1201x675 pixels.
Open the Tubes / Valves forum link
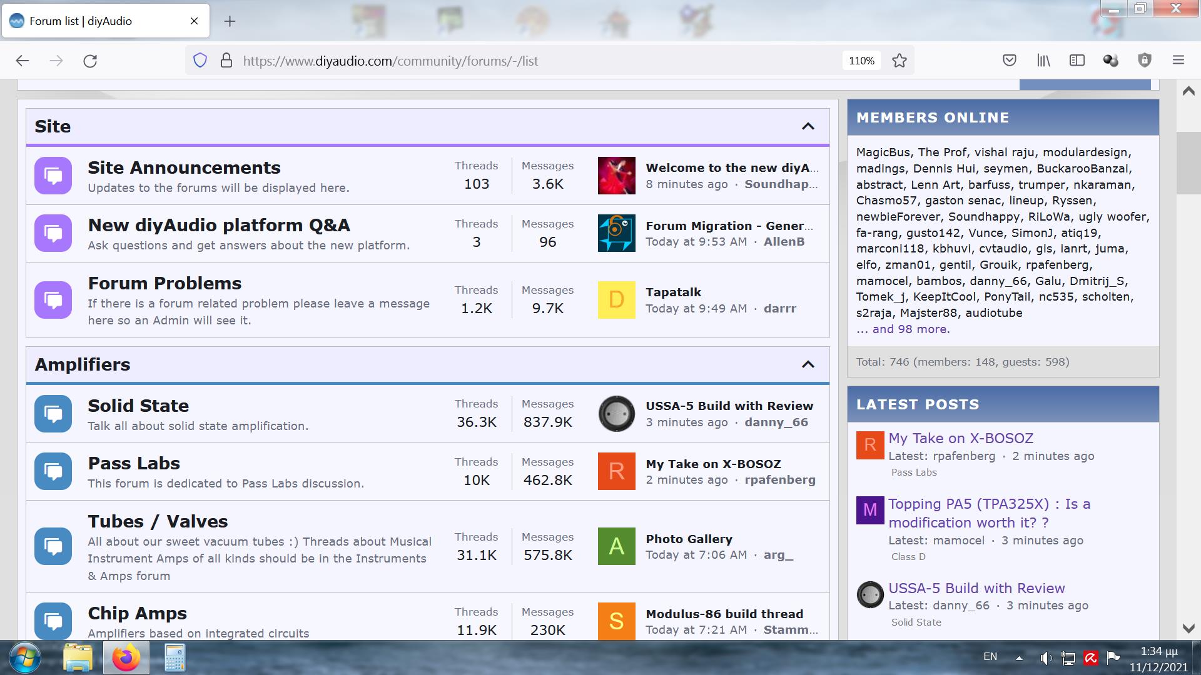pyautogui.click(x=158, y=521)
